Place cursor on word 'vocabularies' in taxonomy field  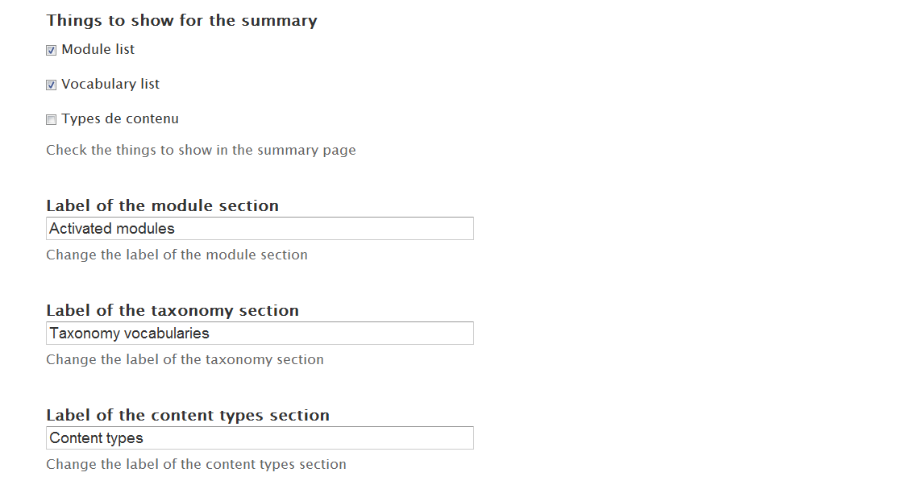(x=169, y=334)
